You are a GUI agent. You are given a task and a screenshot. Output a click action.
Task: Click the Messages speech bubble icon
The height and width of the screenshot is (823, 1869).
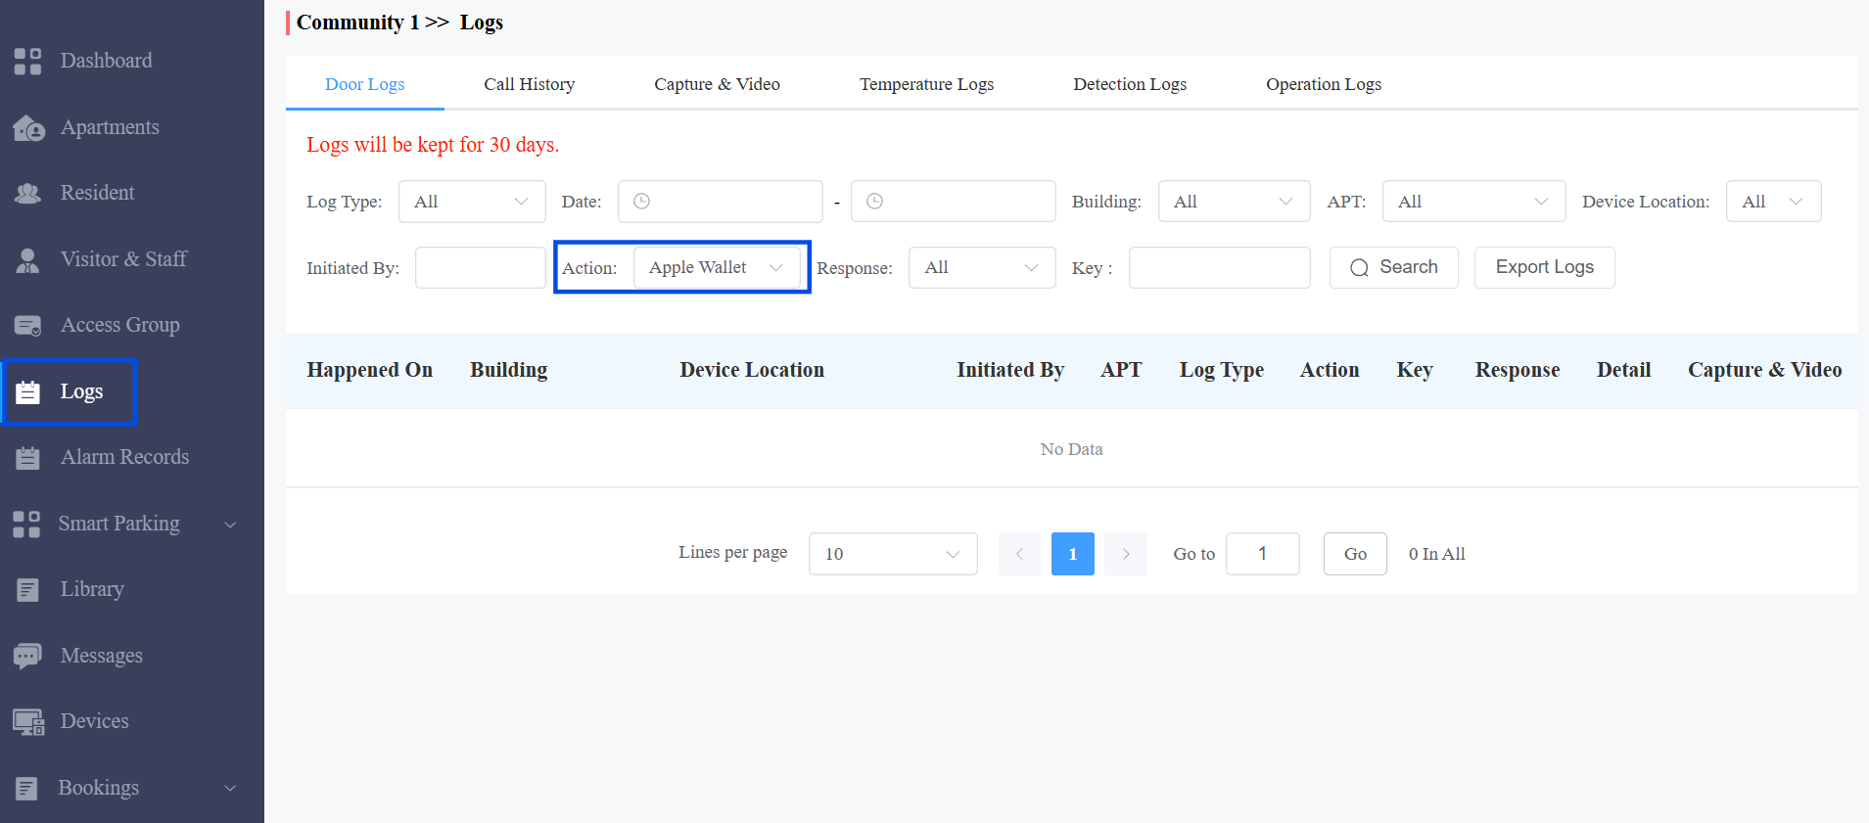pos(27,656)
